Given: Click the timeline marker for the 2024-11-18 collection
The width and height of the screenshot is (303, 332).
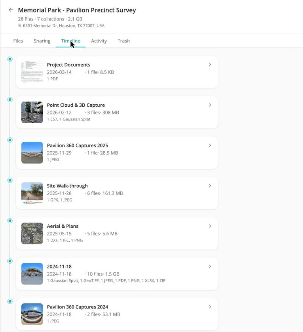Looking at the screenshot, I should [10, 261].
